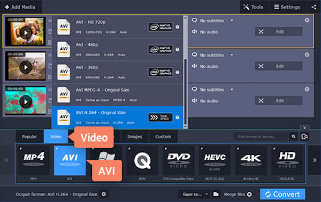Edit the third video file
This screenshot has width=321, height=202.
(279, 101)
